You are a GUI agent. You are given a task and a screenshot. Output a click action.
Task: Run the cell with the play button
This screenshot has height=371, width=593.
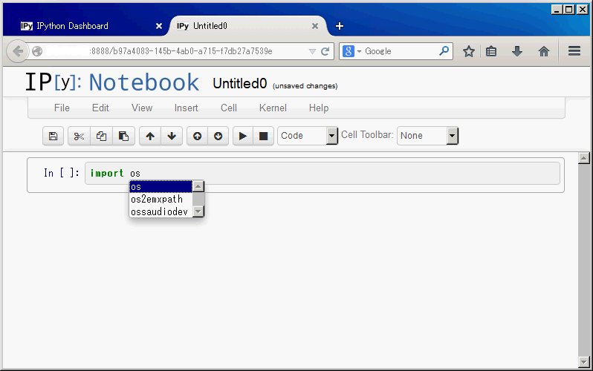pos(243,136)
